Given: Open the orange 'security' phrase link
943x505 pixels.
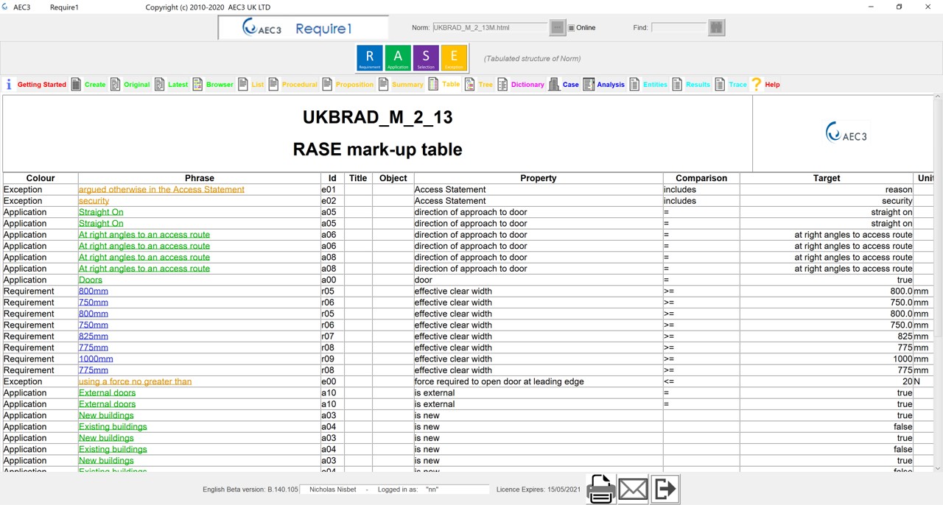Looking at the screenshot, I should coord(94,201).
